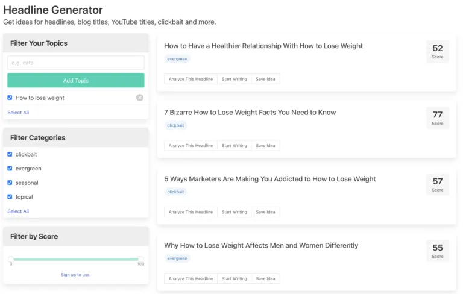Click the evergreen tag on the first headline
Viewport: 463px width, 294px height.
coord(177,59)
